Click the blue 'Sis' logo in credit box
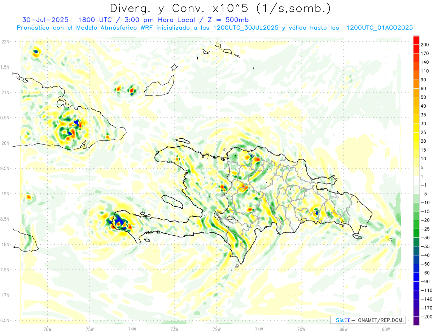433x334 pixels. (339, 320)
